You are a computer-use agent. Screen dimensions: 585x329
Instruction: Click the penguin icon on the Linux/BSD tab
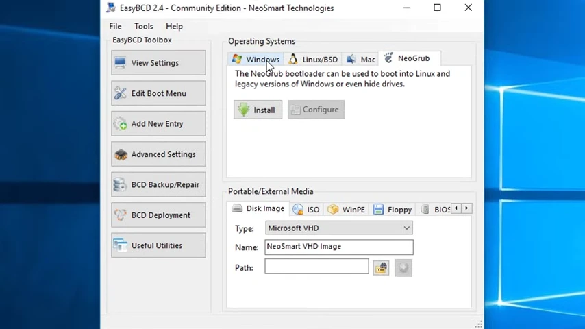293,59
